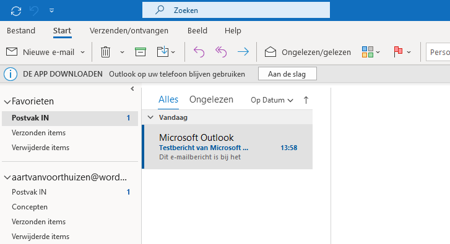The width and height of the screenshot is (450, 244).
Task: Click the send/receive sync icon in title bar
Action: 16,11
